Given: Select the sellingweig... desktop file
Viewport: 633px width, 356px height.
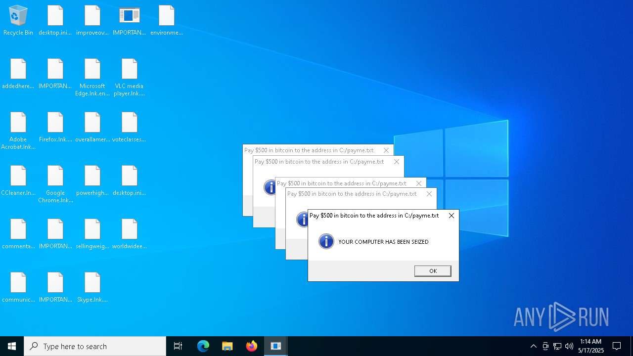Looking at the screenshot, I should point(92,234).
